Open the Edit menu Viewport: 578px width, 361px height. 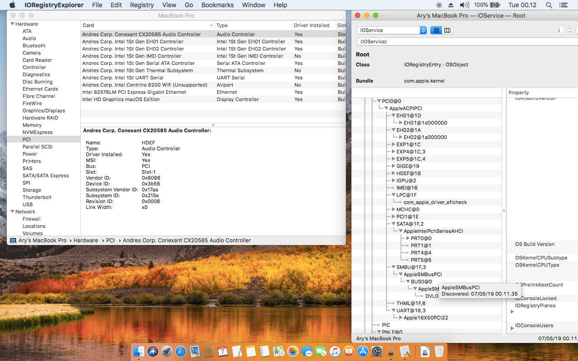(116, 5)
